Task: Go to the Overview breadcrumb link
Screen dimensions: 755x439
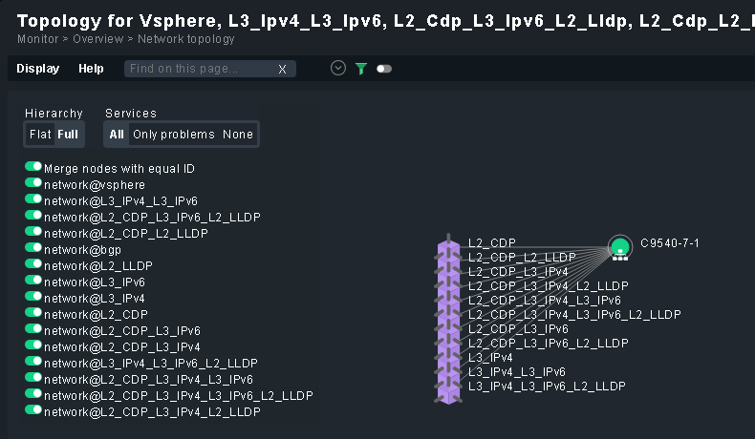Action: (99, 39)
